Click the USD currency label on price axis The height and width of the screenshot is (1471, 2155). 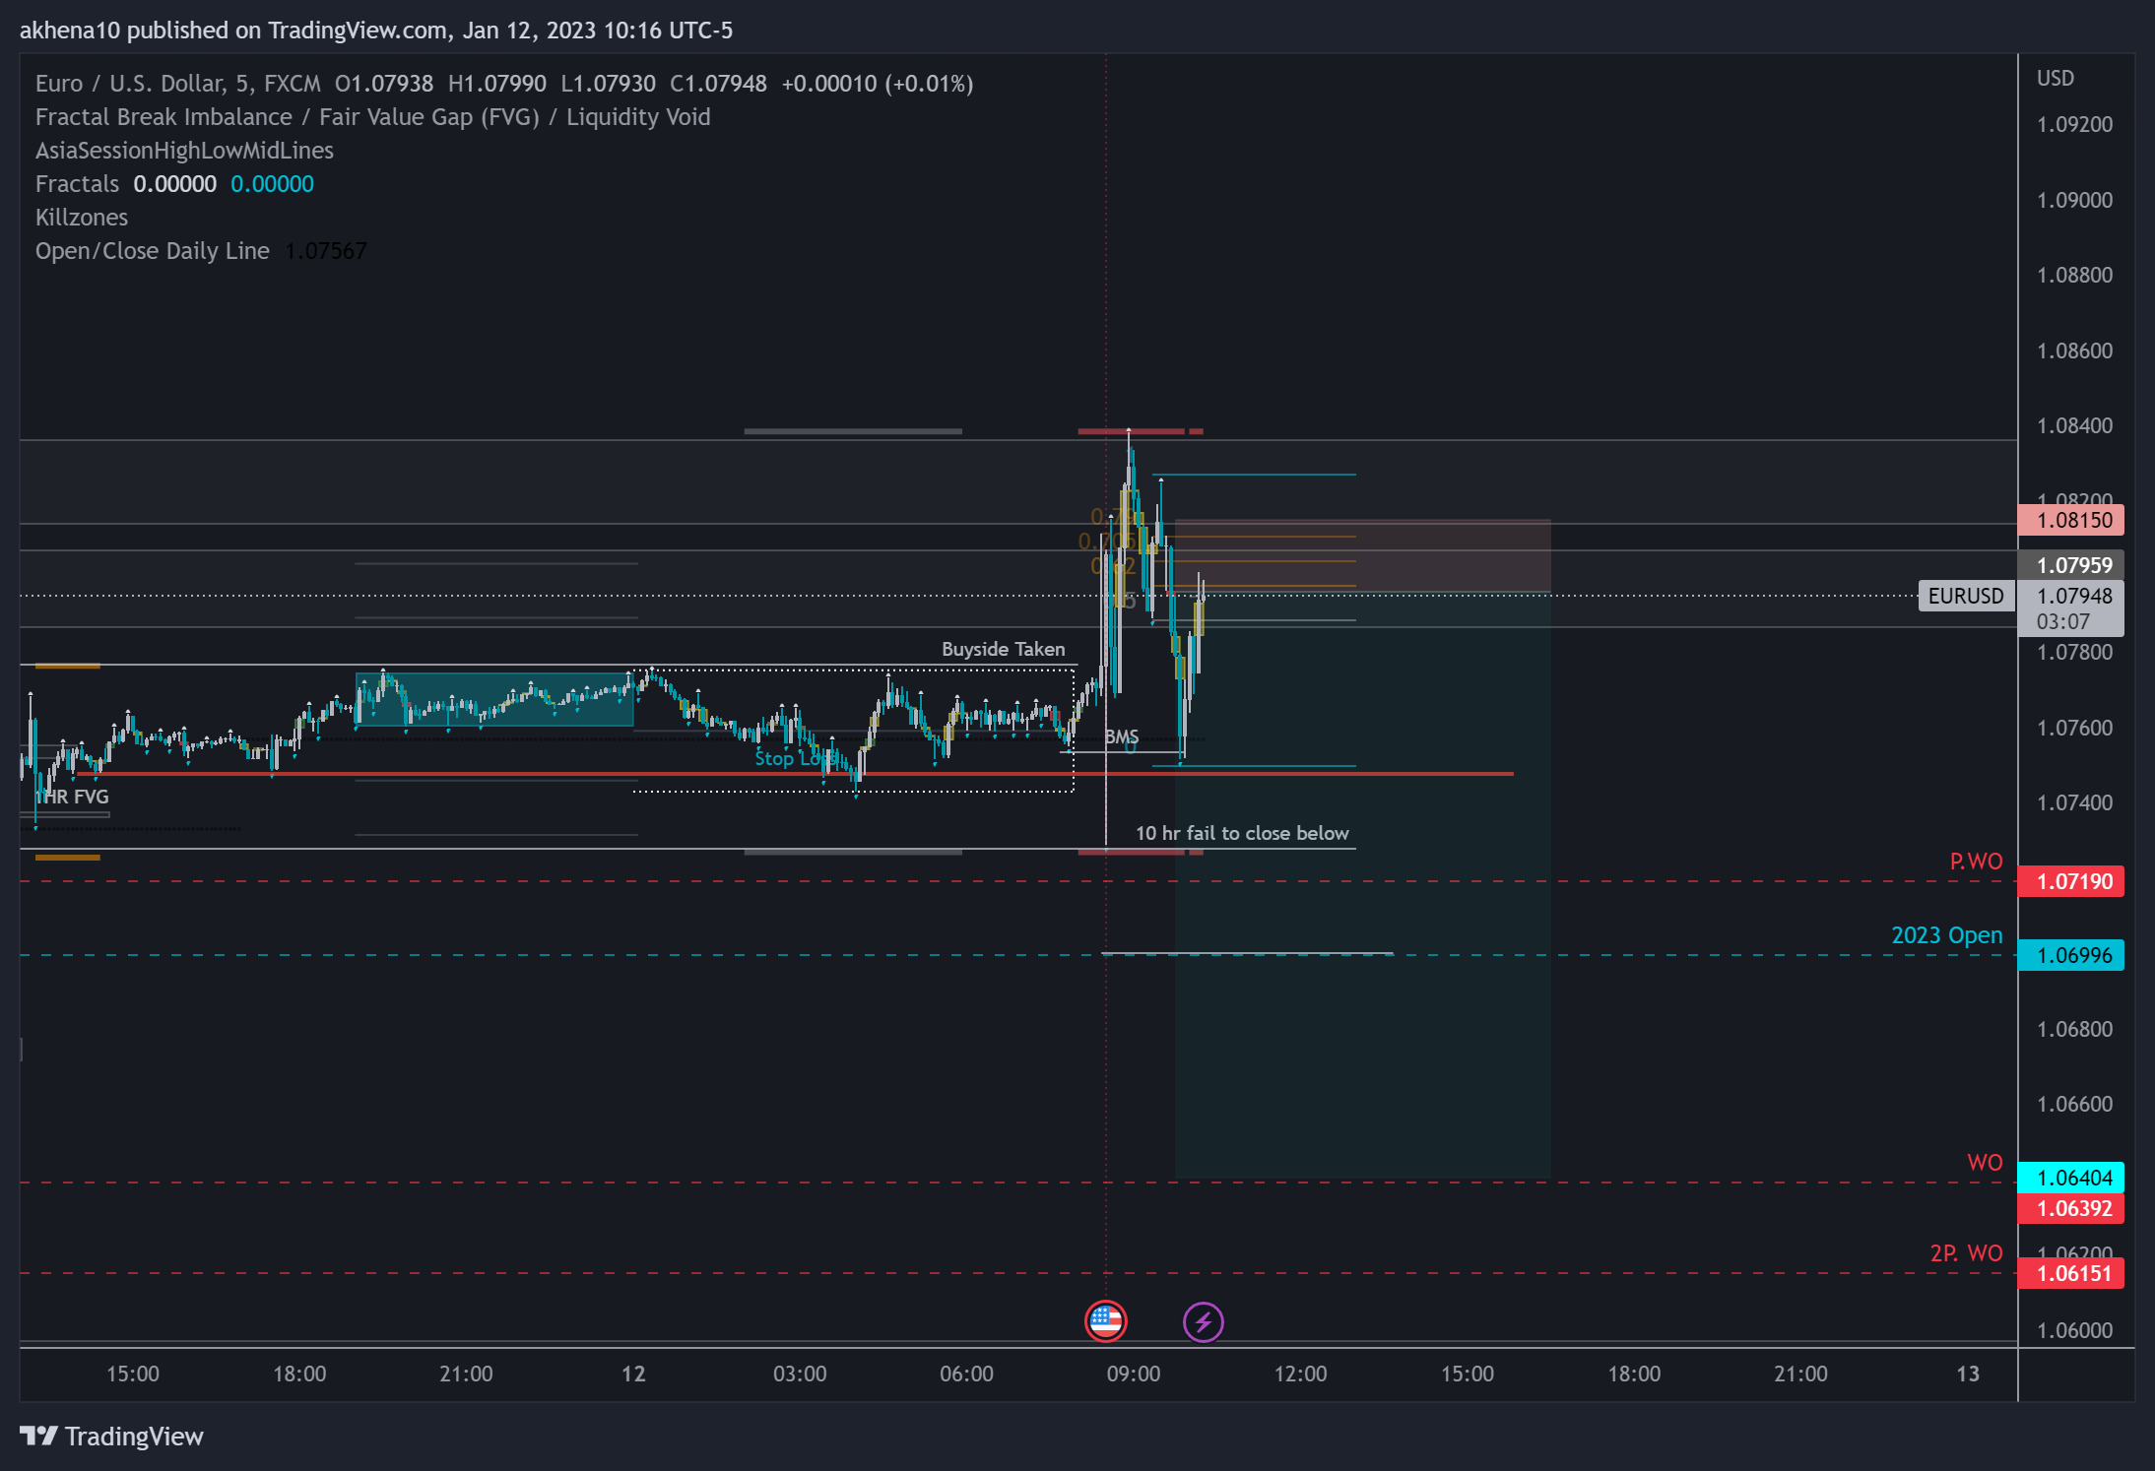[x=2056, y=78]
